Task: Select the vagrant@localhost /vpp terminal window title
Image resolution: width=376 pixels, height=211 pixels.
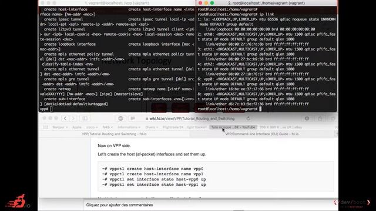Action: [117, 3]
